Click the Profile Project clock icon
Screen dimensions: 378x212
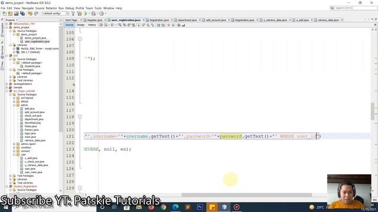click(x=102, y=14)
